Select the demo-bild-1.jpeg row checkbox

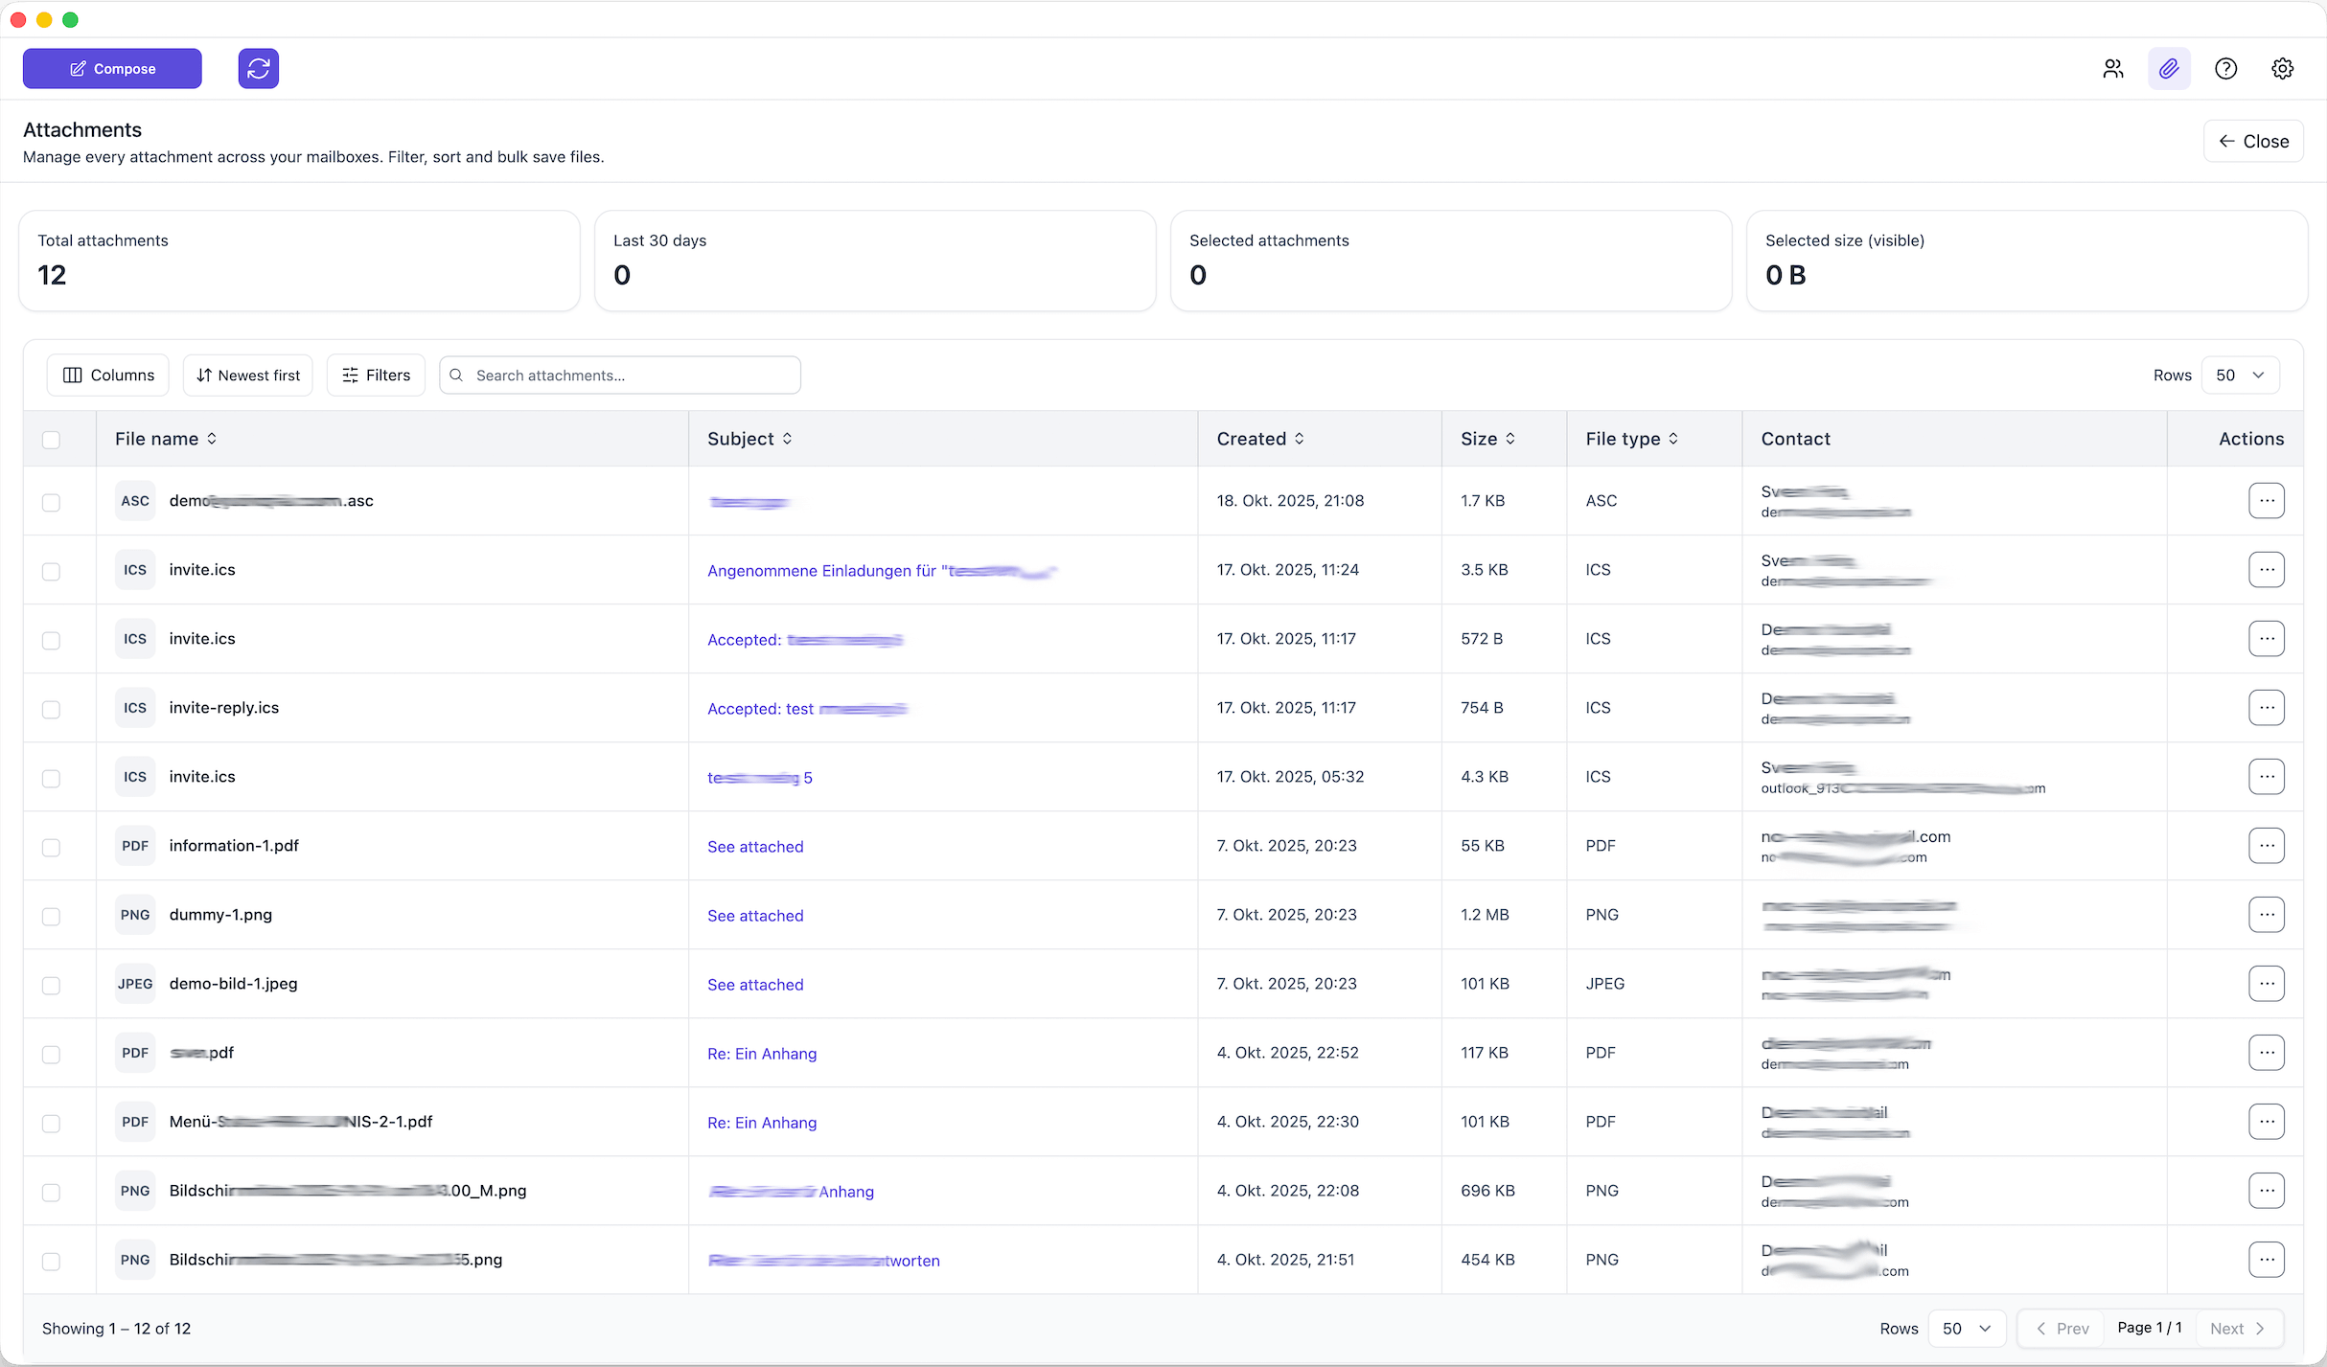point(52,985)
